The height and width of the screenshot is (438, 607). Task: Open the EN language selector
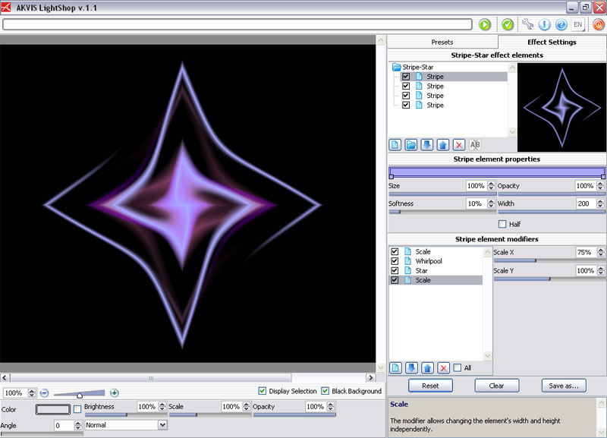click(578, 24)
